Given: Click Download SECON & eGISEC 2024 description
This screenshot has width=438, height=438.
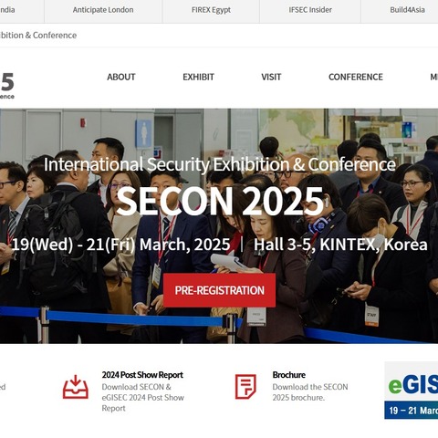Looking at the screenshot, I should click(142, 398).
